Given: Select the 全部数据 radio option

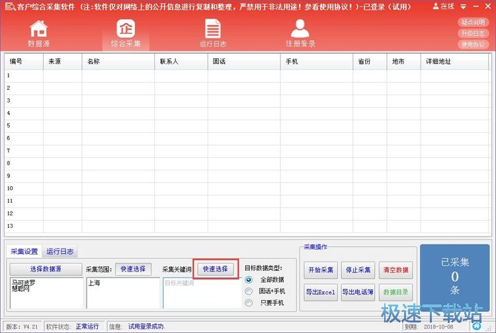Looking at the screenshot, I should [249, 279].
